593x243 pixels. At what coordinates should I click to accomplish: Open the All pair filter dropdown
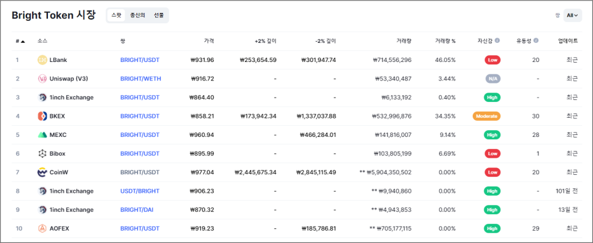click(x=573, y=15)
